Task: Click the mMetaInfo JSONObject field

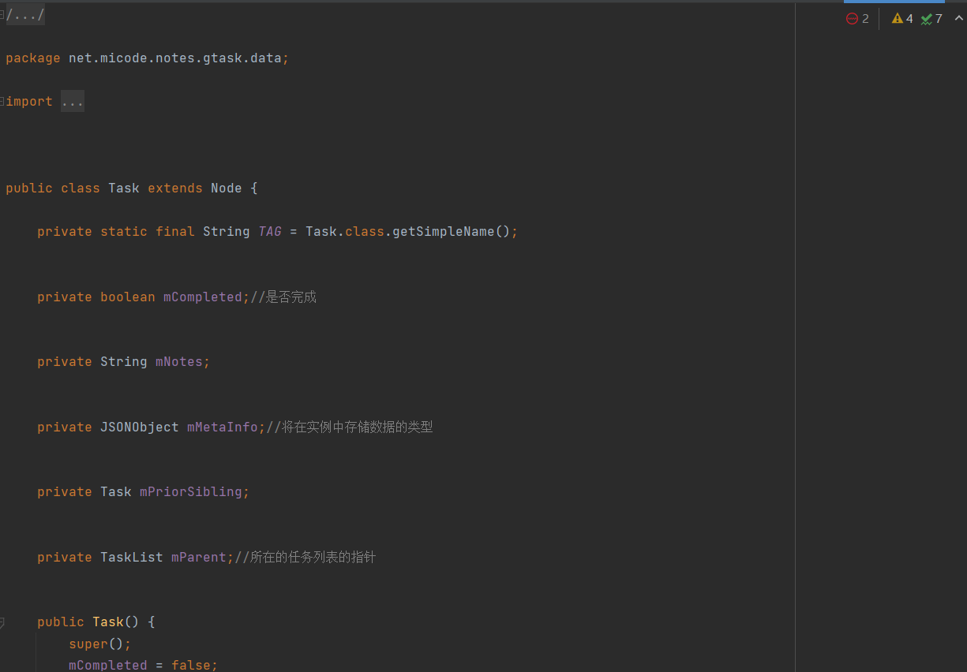Action: 223,427
